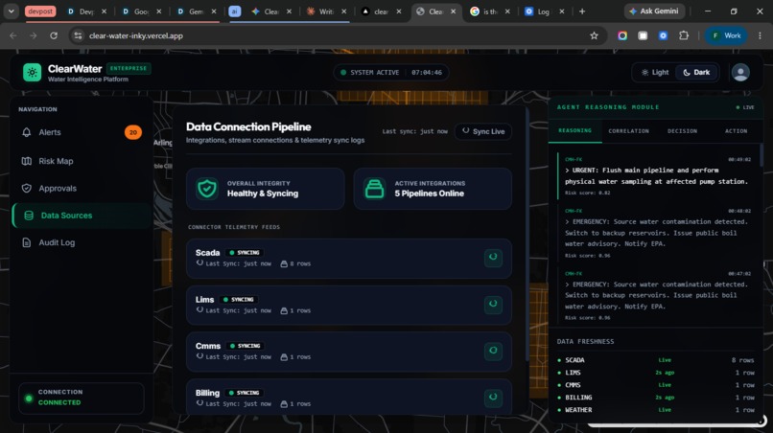Open the Chrome three-dot menu
The image size is (773, 433).
760,35
